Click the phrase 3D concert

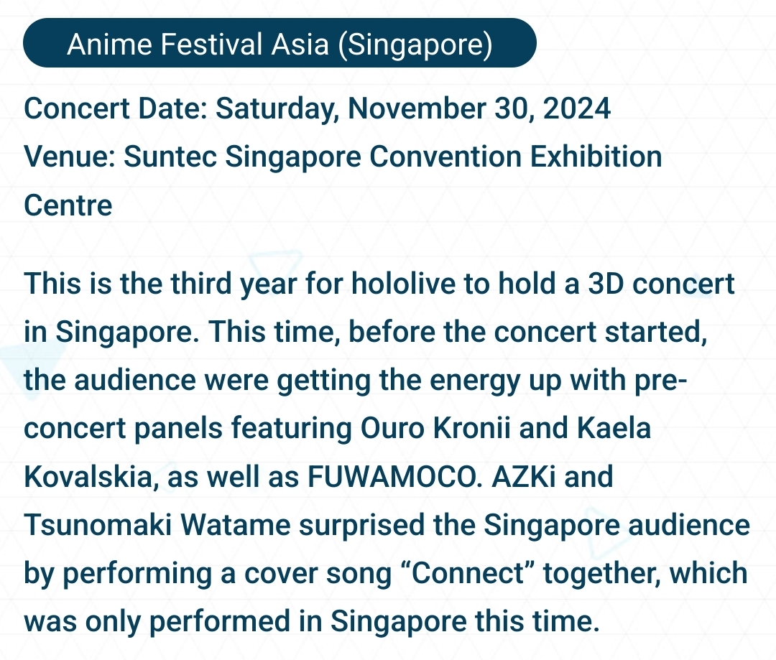point(661,284)
